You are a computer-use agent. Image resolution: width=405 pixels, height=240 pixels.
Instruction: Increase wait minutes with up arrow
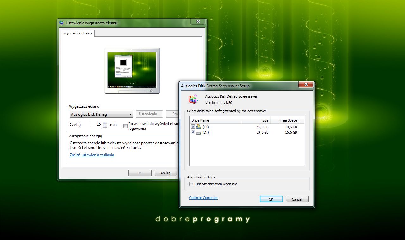click(105, 123)
